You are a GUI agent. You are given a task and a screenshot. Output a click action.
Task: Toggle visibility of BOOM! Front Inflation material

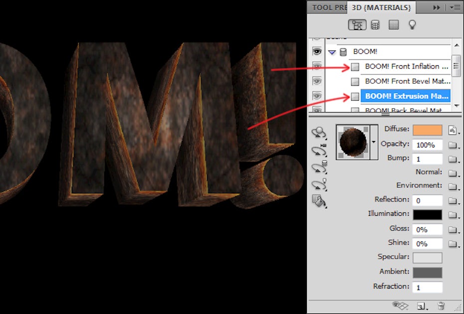pyautogui.click(x=317, y=66)
